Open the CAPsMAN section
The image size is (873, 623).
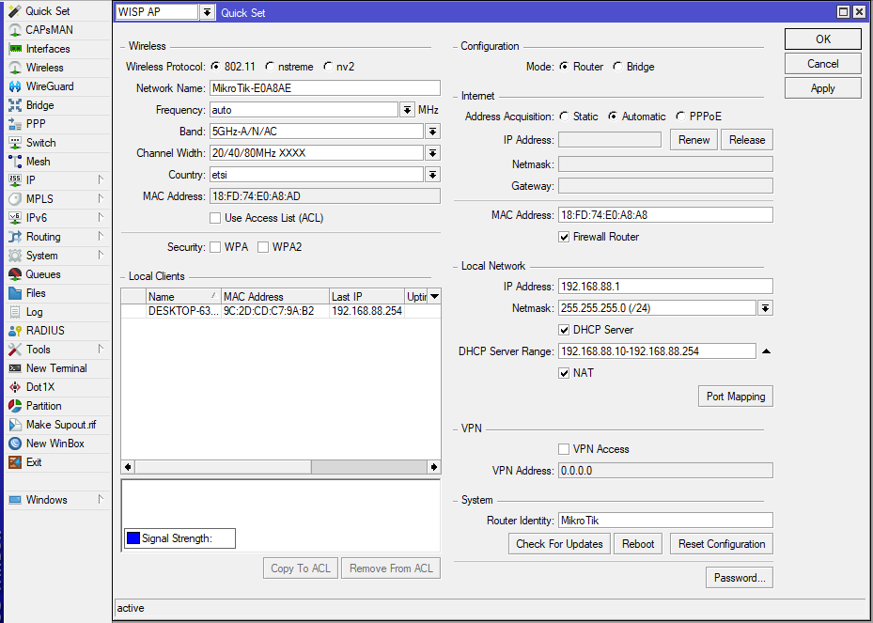point(42,29)
